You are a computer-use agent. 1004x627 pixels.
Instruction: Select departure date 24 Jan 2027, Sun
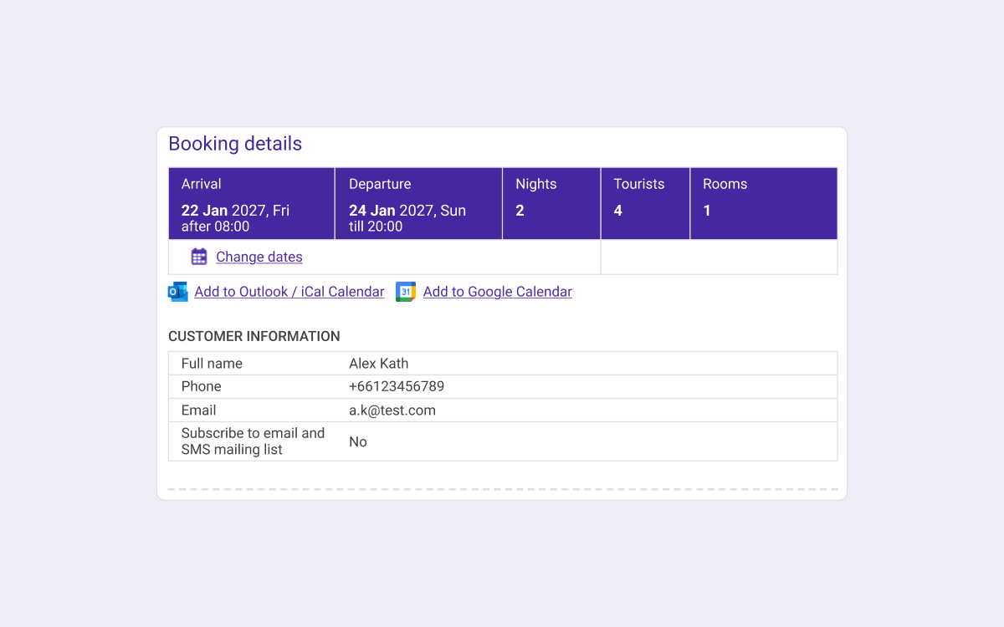coord(407,211)
